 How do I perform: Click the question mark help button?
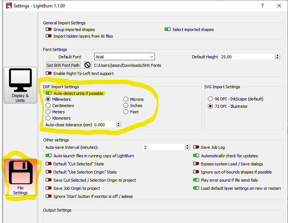[x=262, y=6]
